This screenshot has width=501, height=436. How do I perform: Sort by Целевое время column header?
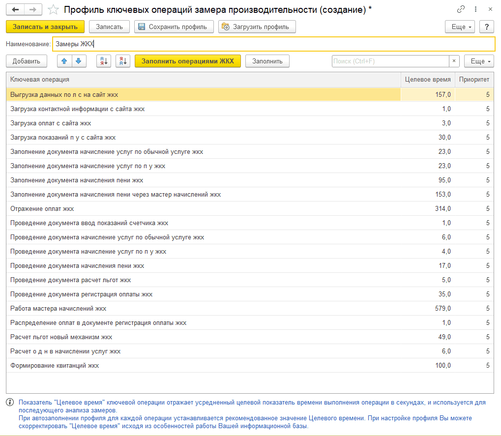click(x=427, y=79)
